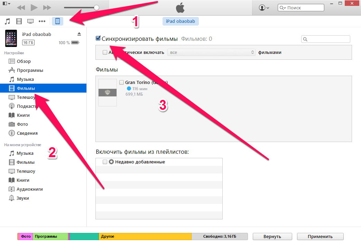Skip to next track
361x246 pixels.
(47, 8)
